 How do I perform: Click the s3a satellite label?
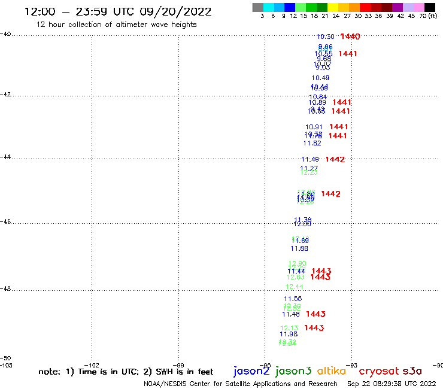[x=412, y=371]
